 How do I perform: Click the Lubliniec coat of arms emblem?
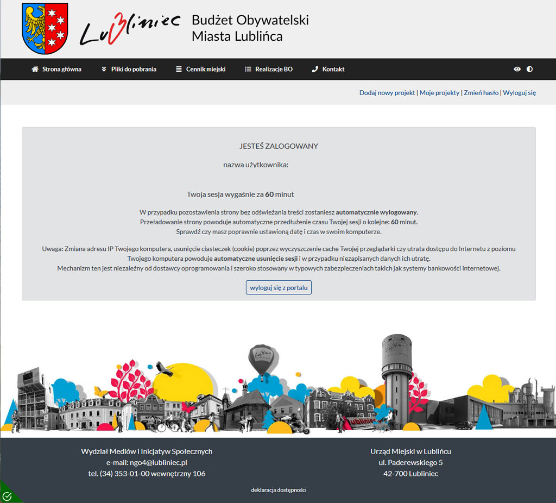pyautogui.click(x=45, y=28)
